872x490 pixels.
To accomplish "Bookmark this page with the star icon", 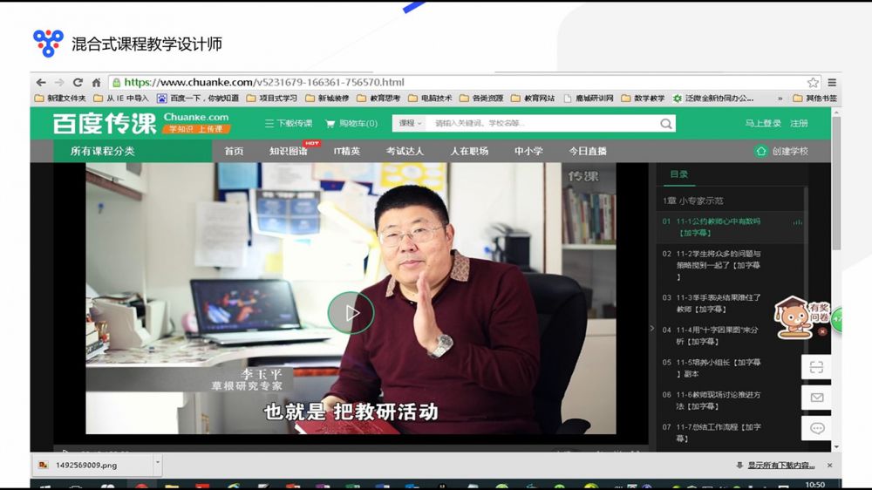I will click(813, 82).
